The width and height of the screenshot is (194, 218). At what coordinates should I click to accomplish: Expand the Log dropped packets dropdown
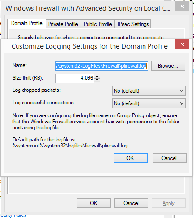tap(149, 91)
